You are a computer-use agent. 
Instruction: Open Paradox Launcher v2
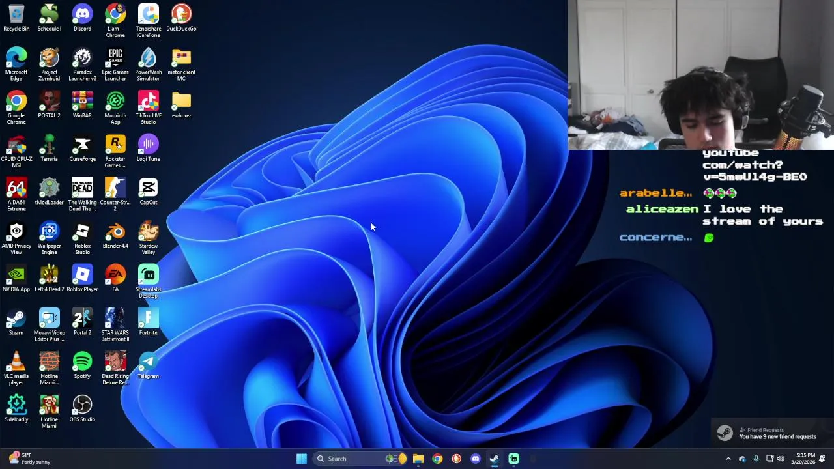(82, 64)
